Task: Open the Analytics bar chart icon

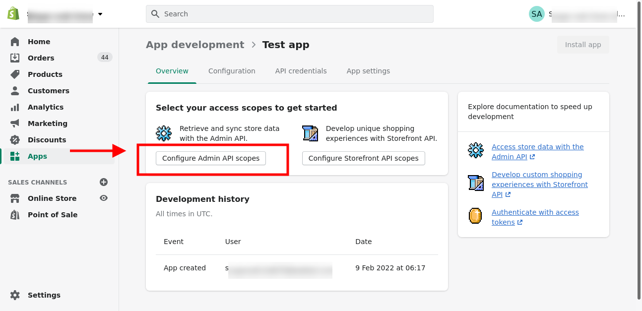Action: [x=15, y=107]
